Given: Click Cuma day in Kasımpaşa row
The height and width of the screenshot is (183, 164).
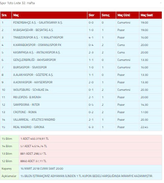Looking at the screenshot, I should [x=121, y=52].
